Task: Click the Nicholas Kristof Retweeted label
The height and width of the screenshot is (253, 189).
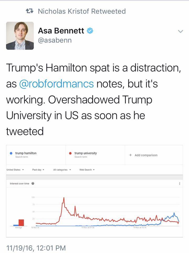Action: pyautogui.click(x=82, y=11)
